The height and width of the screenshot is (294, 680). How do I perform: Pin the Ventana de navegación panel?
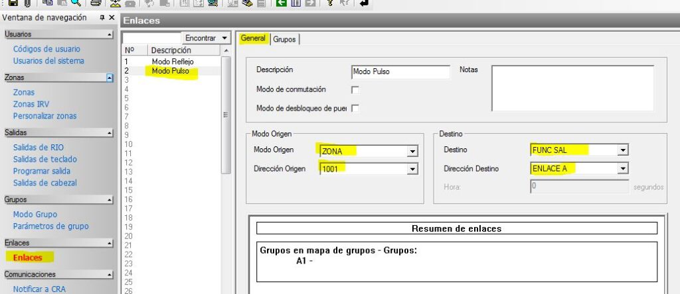coord(102,18)
